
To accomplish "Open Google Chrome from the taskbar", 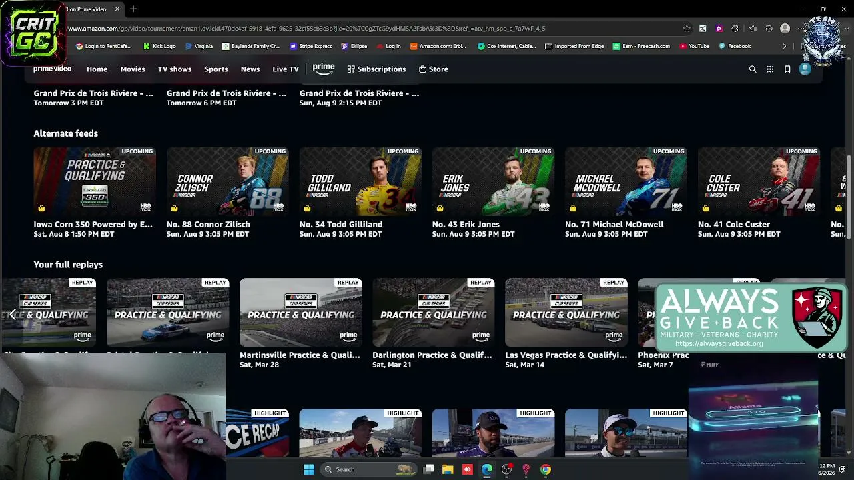I will (546, 469).
